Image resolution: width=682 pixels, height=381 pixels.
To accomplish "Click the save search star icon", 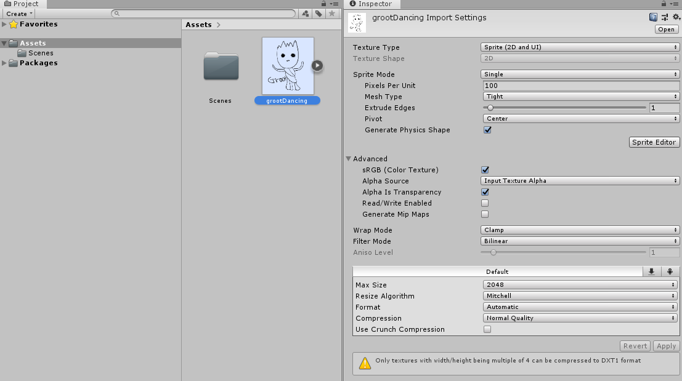I will tap(332, 14).
